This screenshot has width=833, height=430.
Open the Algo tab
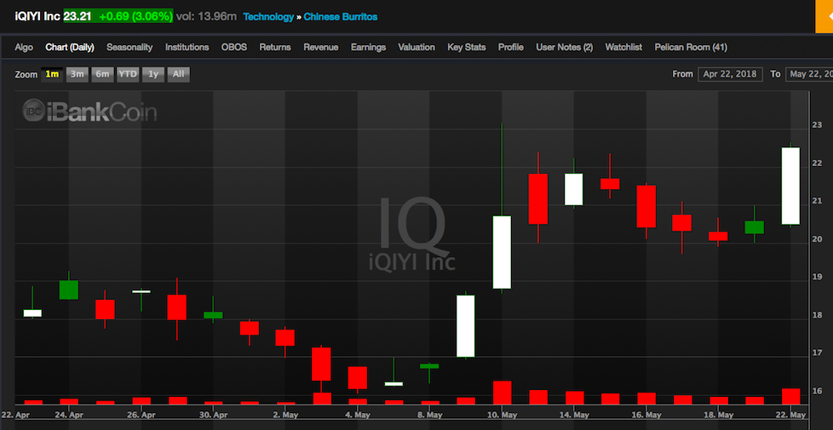point(24,47)
